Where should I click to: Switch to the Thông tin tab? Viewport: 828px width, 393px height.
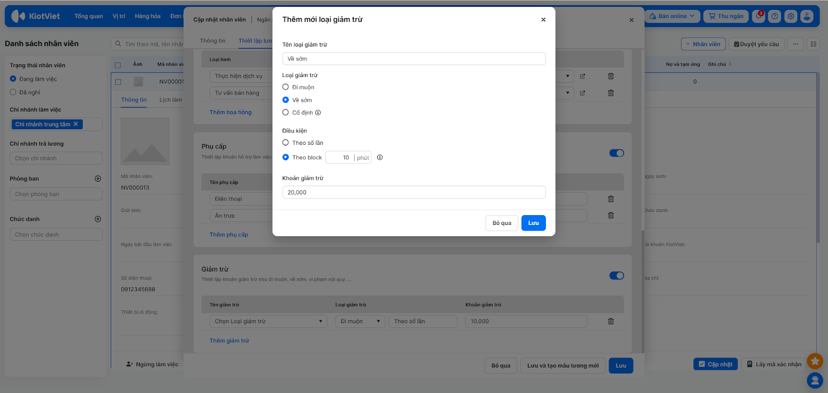click(212, 41)
